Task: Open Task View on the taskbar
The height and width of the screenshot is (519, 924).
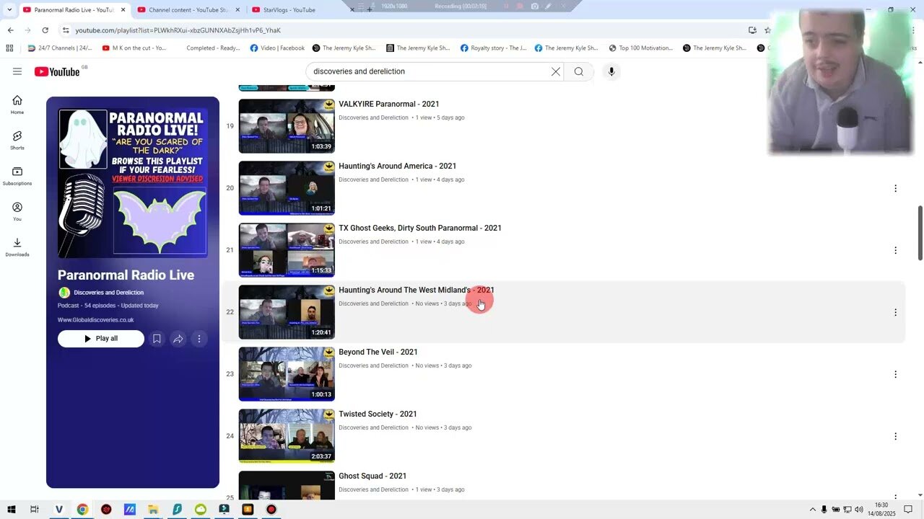Action: coord(35,510)
